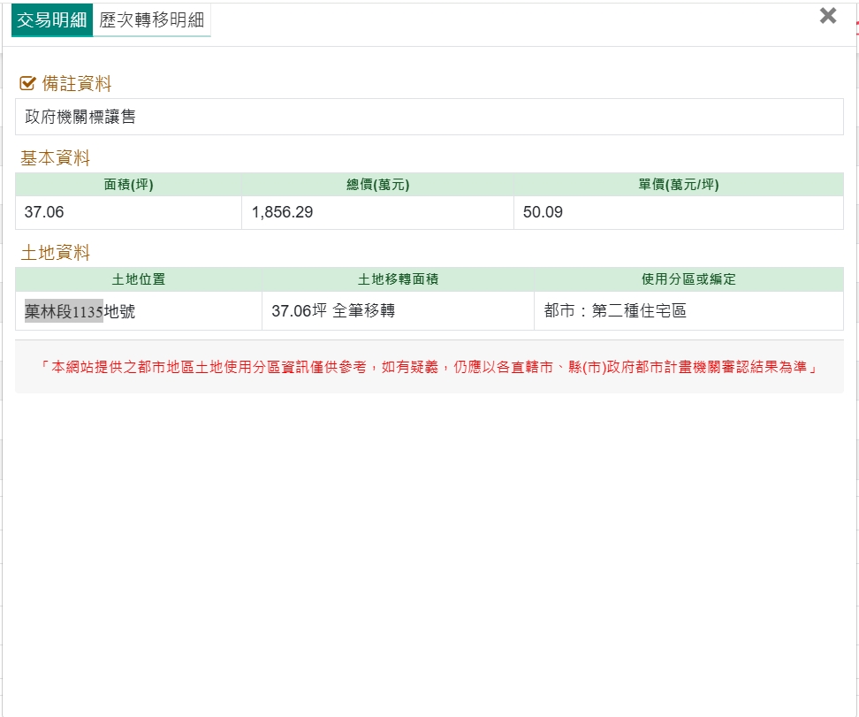Click the 面積(坪) column header
Viewport: 859px width, 717px height.
[128, 185]
